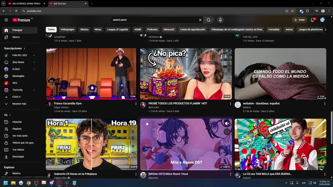Open the Windows Start menu

[x=6, y=183]
